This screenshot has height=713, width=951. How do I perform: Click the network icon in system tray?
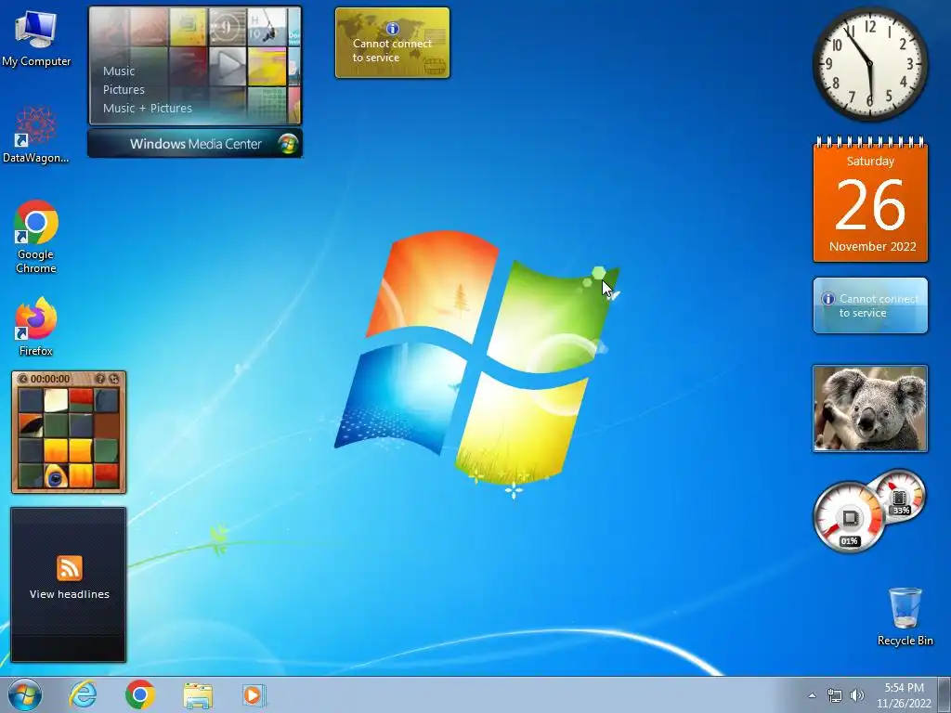(x=835, y=696)
